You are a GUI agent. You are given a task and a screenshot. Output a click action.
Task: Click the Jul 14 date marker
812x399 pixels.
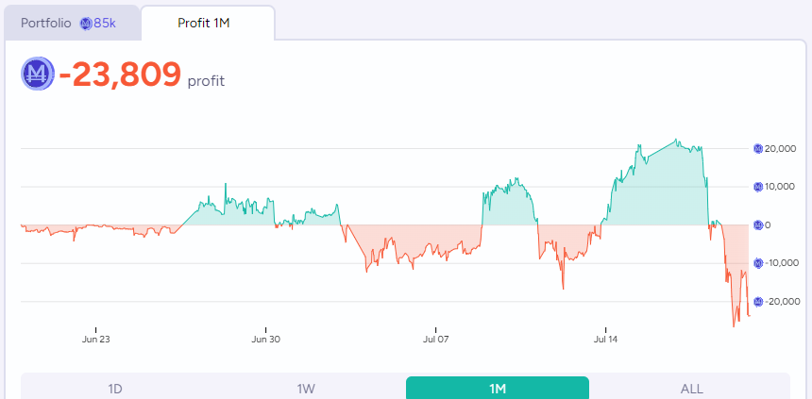[605, 338]
